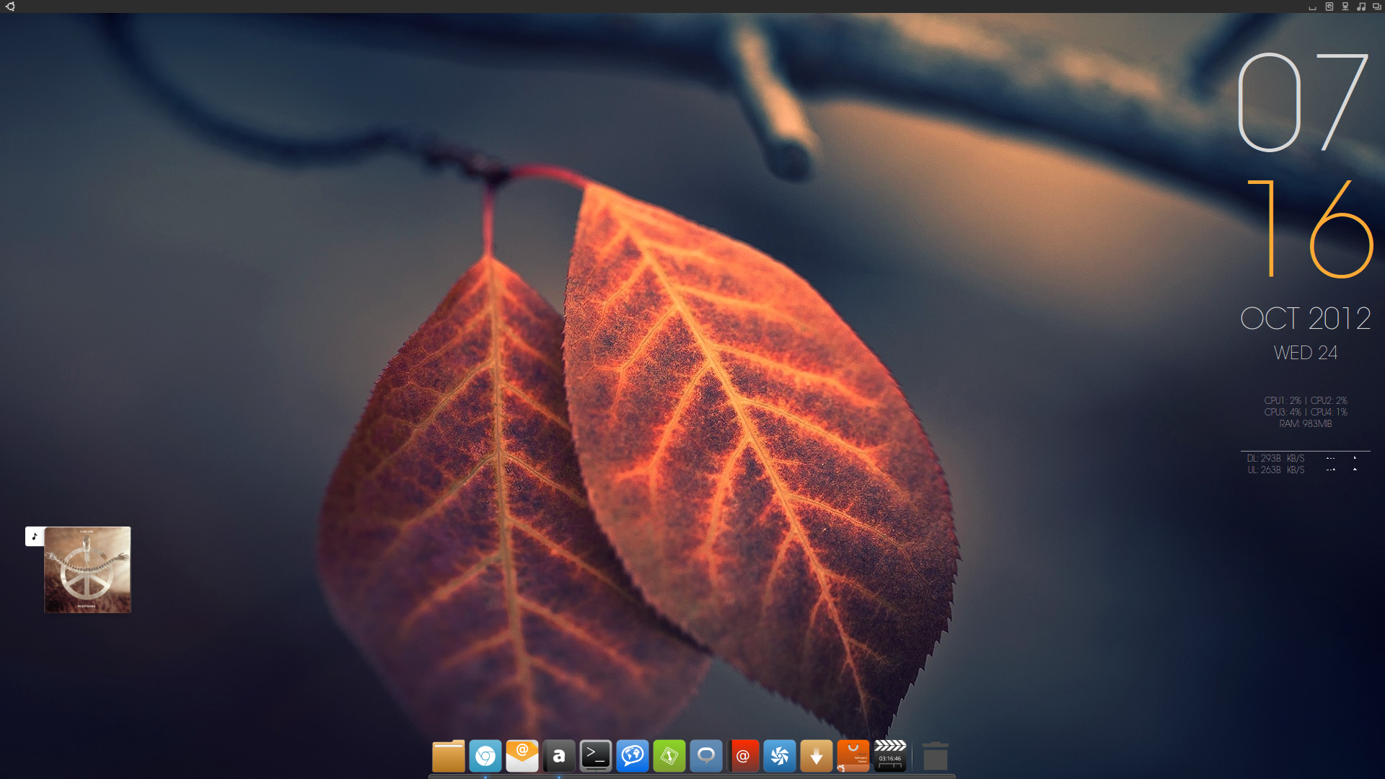Open the green transfer app icon
The width and height of the screenshot is (1385, 779).
(x=669, y=756)
